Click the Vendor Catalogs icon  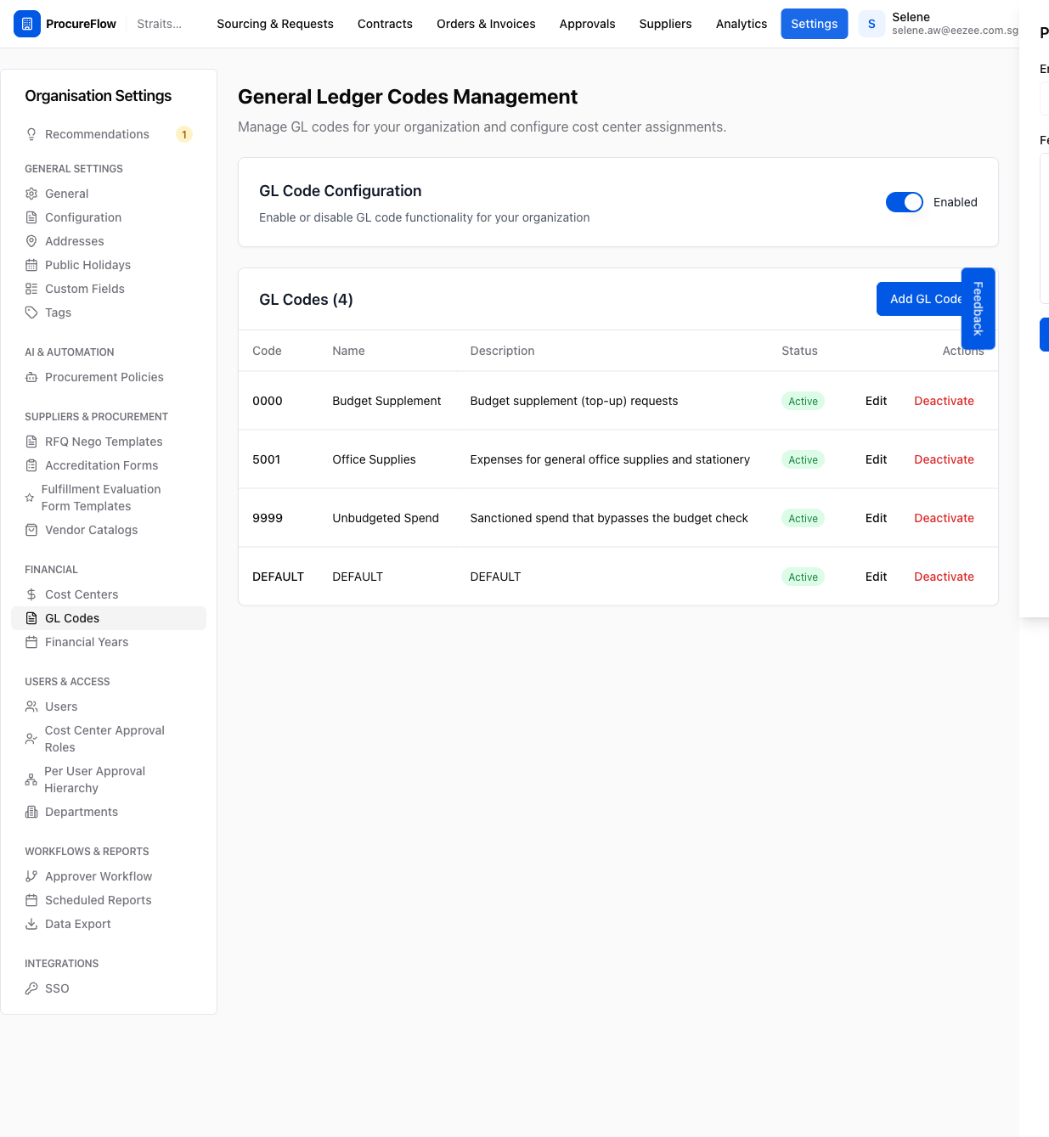tap(31, 530)
